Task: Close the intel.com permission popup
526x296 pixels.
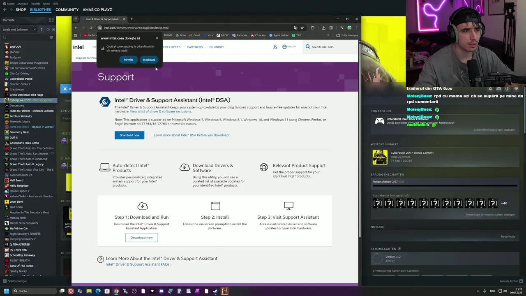Action: coord(157,38)
